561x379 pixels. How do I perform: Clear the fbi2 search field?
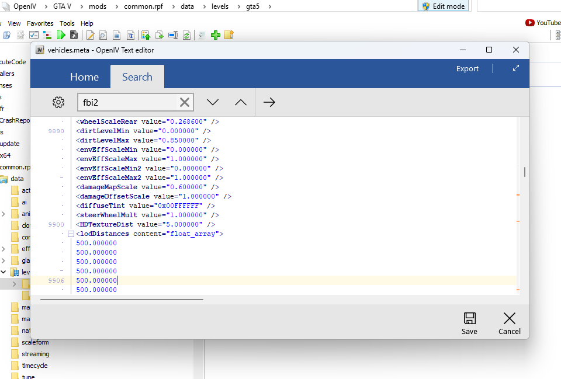tap(185, 103)
